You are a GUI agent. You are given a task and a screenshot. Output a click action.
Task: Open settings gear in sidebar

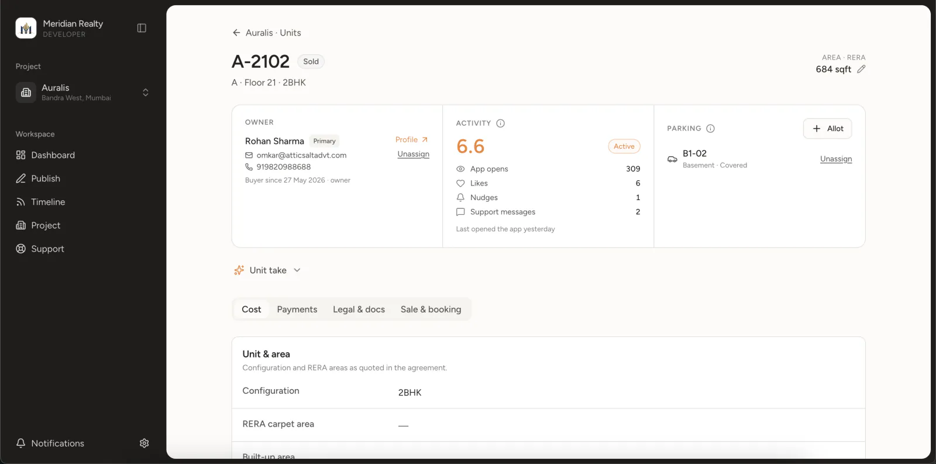(x=144, y=444)
